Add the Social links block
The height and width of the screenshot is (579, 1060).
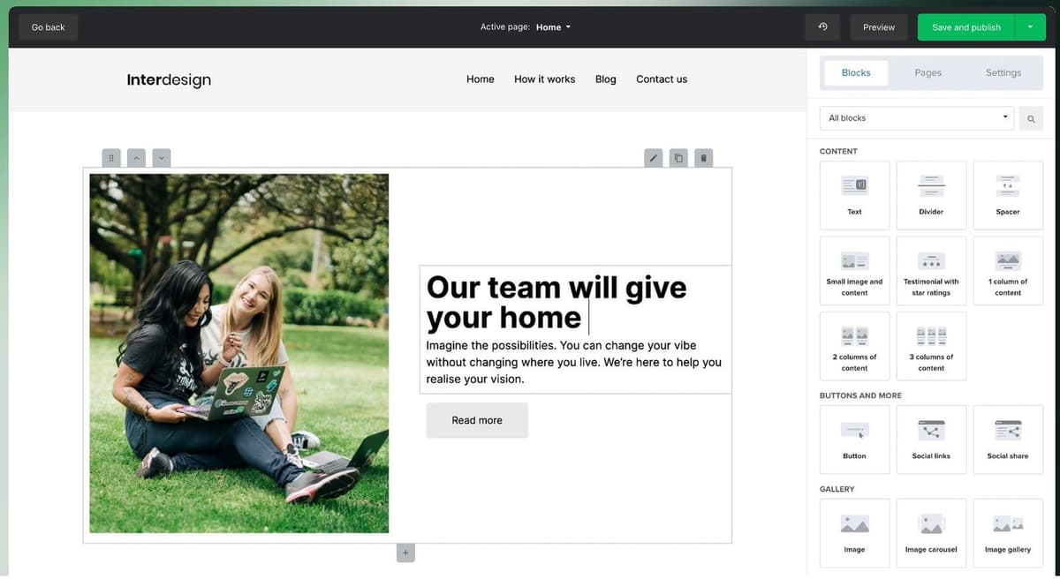931,440
